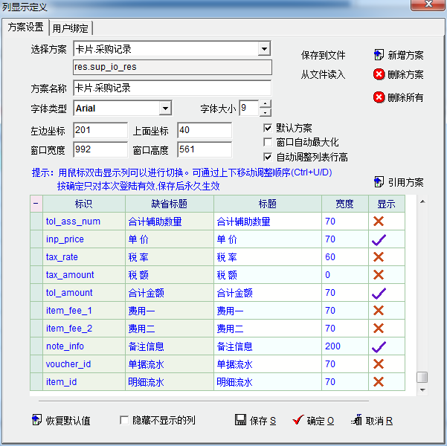
Task: Enable 窗口自动最大化 checkbox
Action: (x=268, y=142)
